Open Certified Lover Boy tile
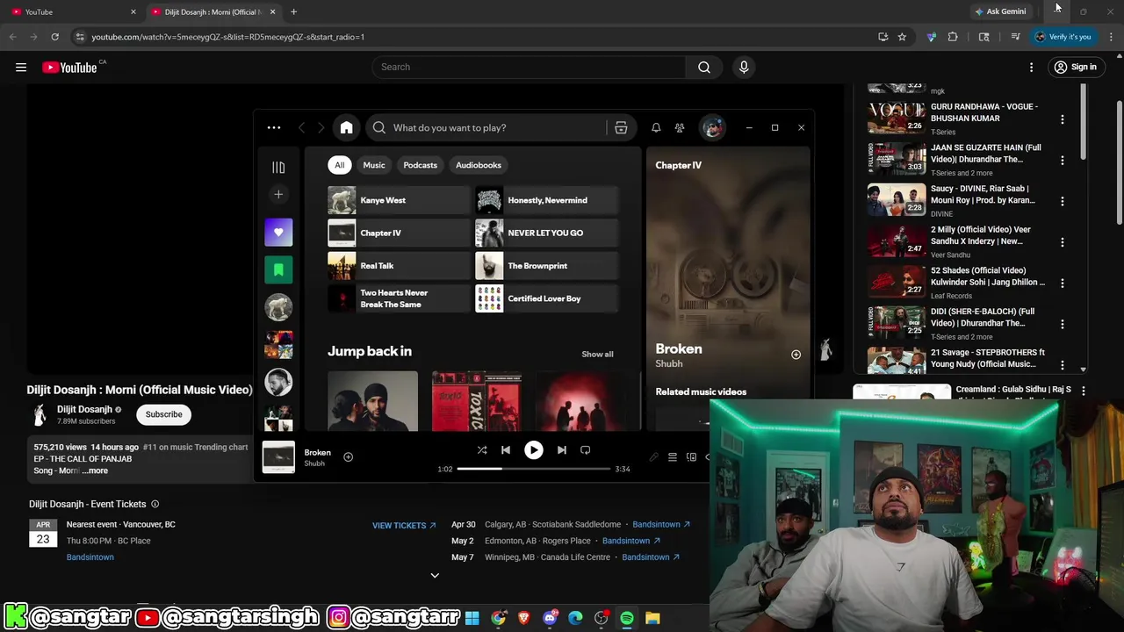1124x632 pixels. coord(546,298)
